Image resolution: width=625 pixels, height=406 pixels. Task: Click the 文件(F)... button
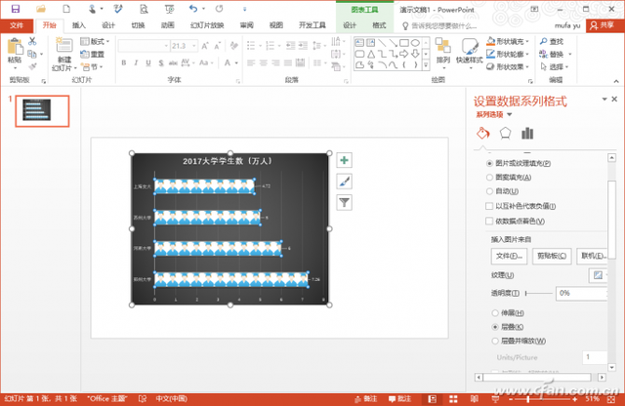point(505,256)
